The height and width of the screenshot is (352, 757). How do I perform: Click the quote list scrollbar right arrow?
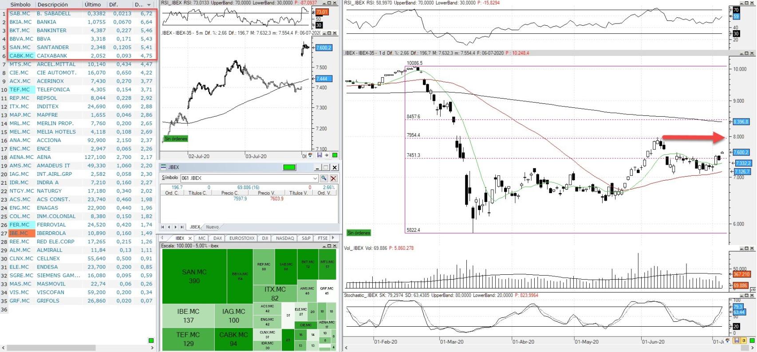pyautogui.click(x=152, y=348)
